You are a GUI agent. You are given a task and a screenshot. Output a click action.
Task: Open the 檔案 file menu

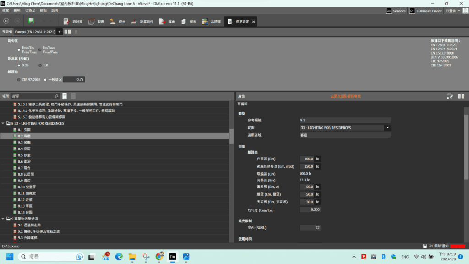pos(5,11)
